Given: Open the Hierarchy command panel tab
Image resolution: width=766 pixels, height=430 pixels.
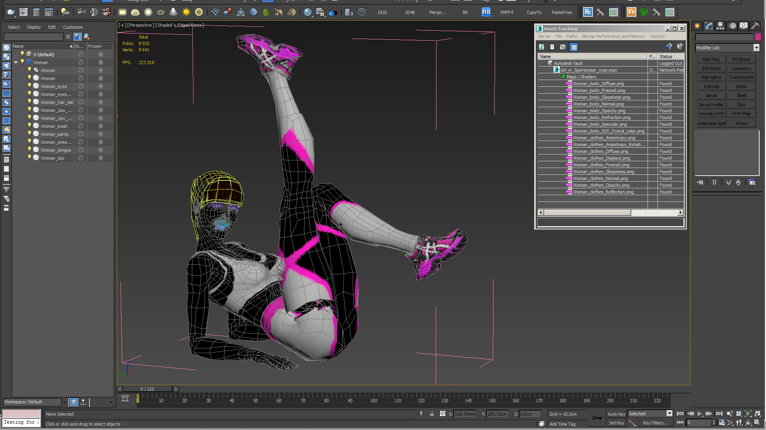Looking at the screenshot, I should pyautogui.click(x=721, y=26).
